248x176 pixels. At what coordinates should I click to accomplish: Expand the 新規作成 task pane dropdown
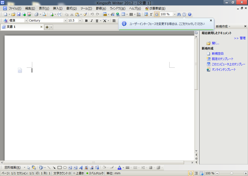229,27
